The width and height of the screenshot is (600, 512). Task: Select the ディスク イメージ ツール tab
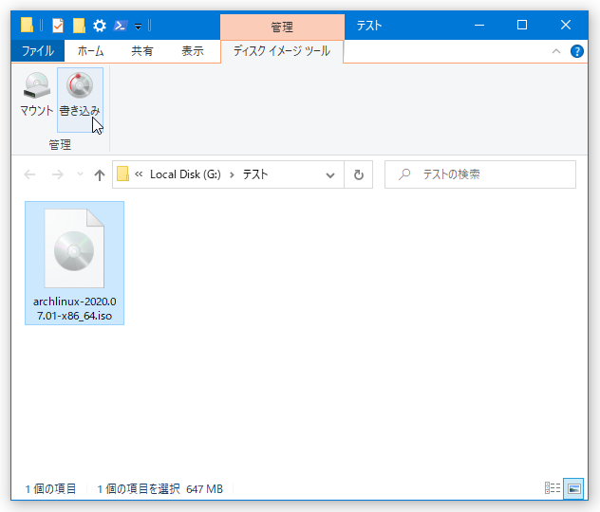pos(282,51)
